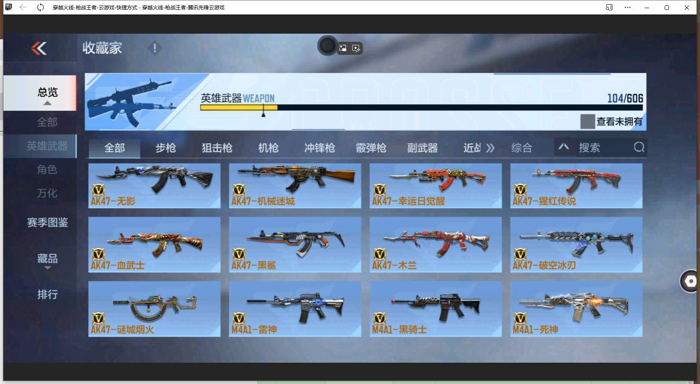This screenshot has width=700, height=384.
Task: Switch to the 狙击枪 tab
Action: [217, 148]
